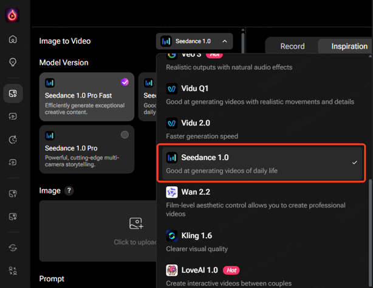The width and height of the screenshot is (373, 288).
Task: Open the Home icon in the sidebar
Action: [x=13, y=39]
